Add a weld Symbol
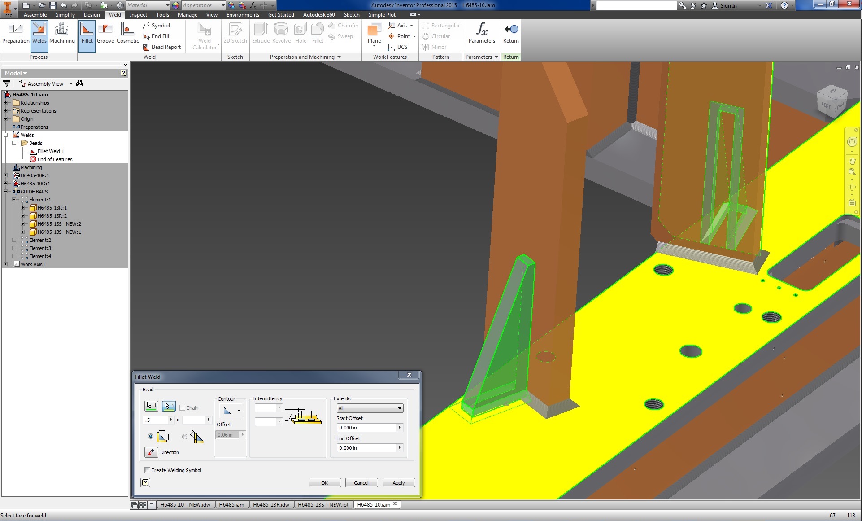Viewport: 862px width, 521px height. 156,26
